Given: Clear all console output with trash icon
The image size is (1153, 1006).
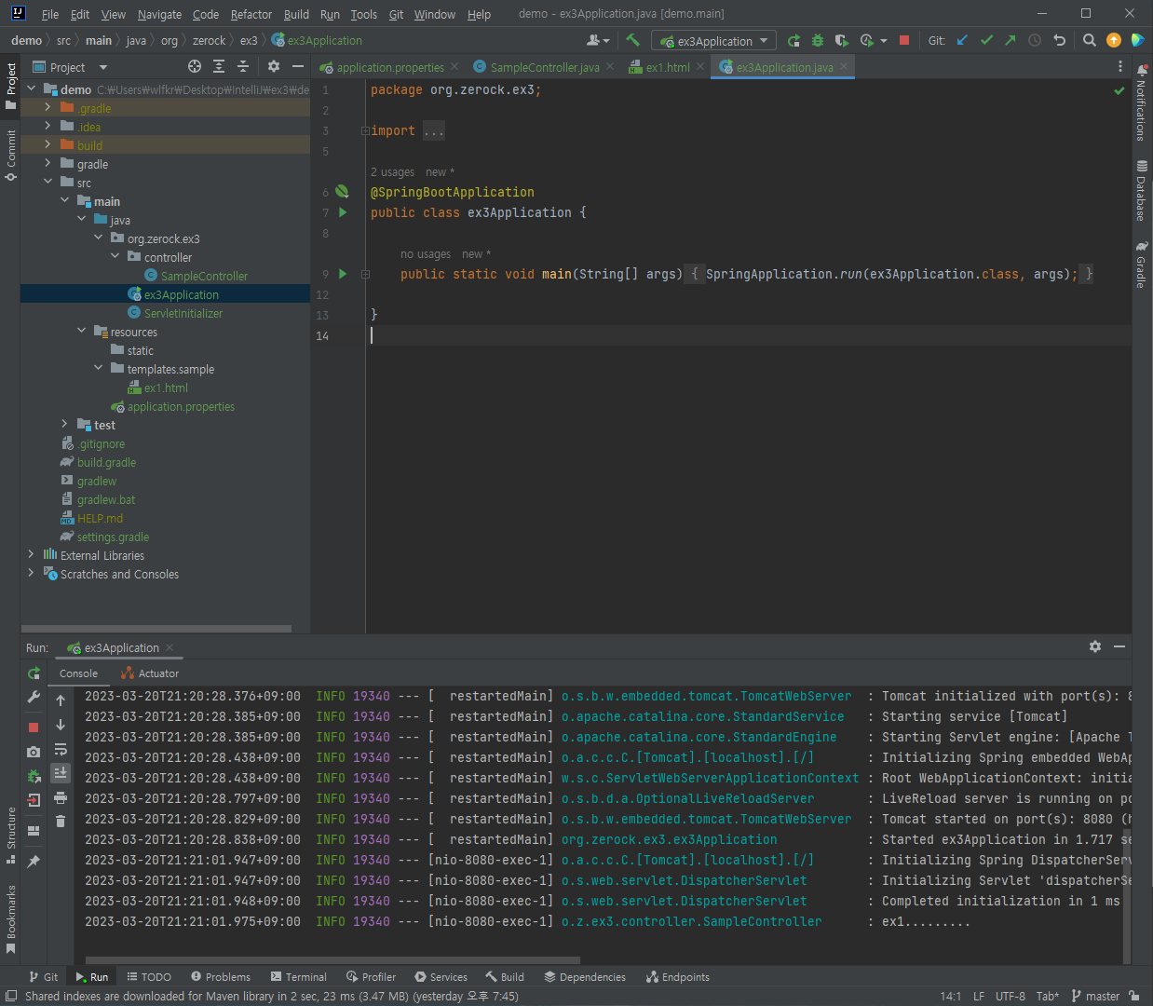Looking at the screenshot, I should tap(61, 821).
